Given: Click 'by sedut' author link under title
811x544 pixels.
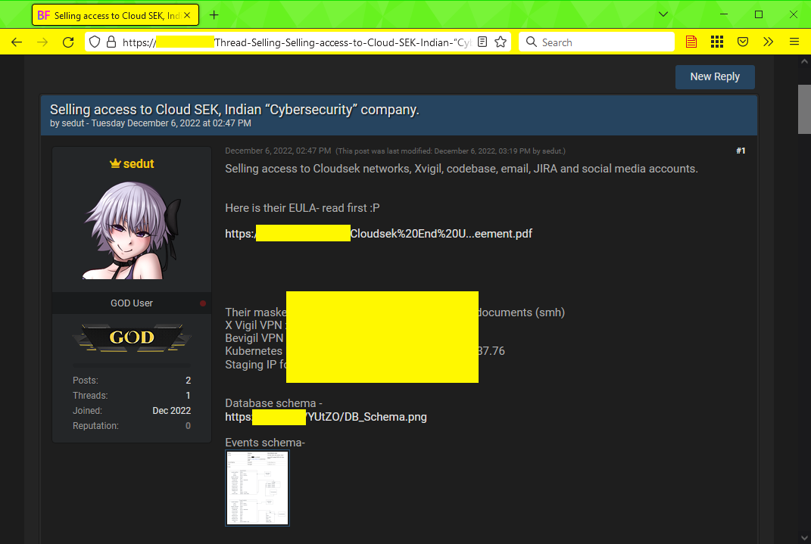Looking at the screenshot, I should click(x=67, y=123).
